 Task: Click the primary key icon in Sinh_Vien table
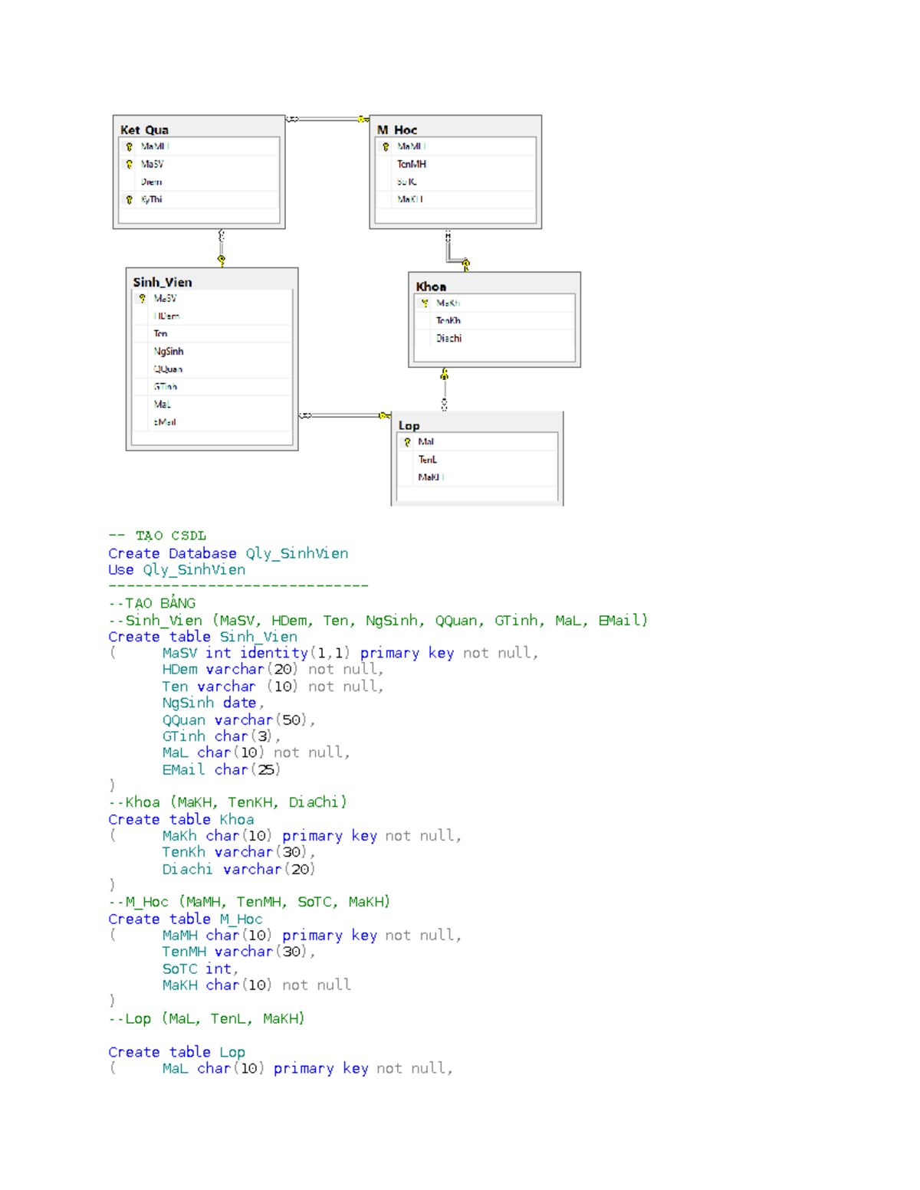click(143, 298)
